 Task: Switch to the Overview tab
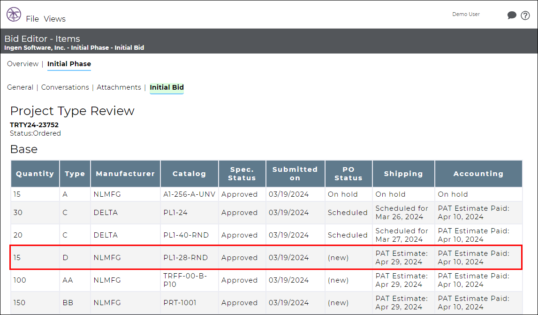[x=23, y=64]
